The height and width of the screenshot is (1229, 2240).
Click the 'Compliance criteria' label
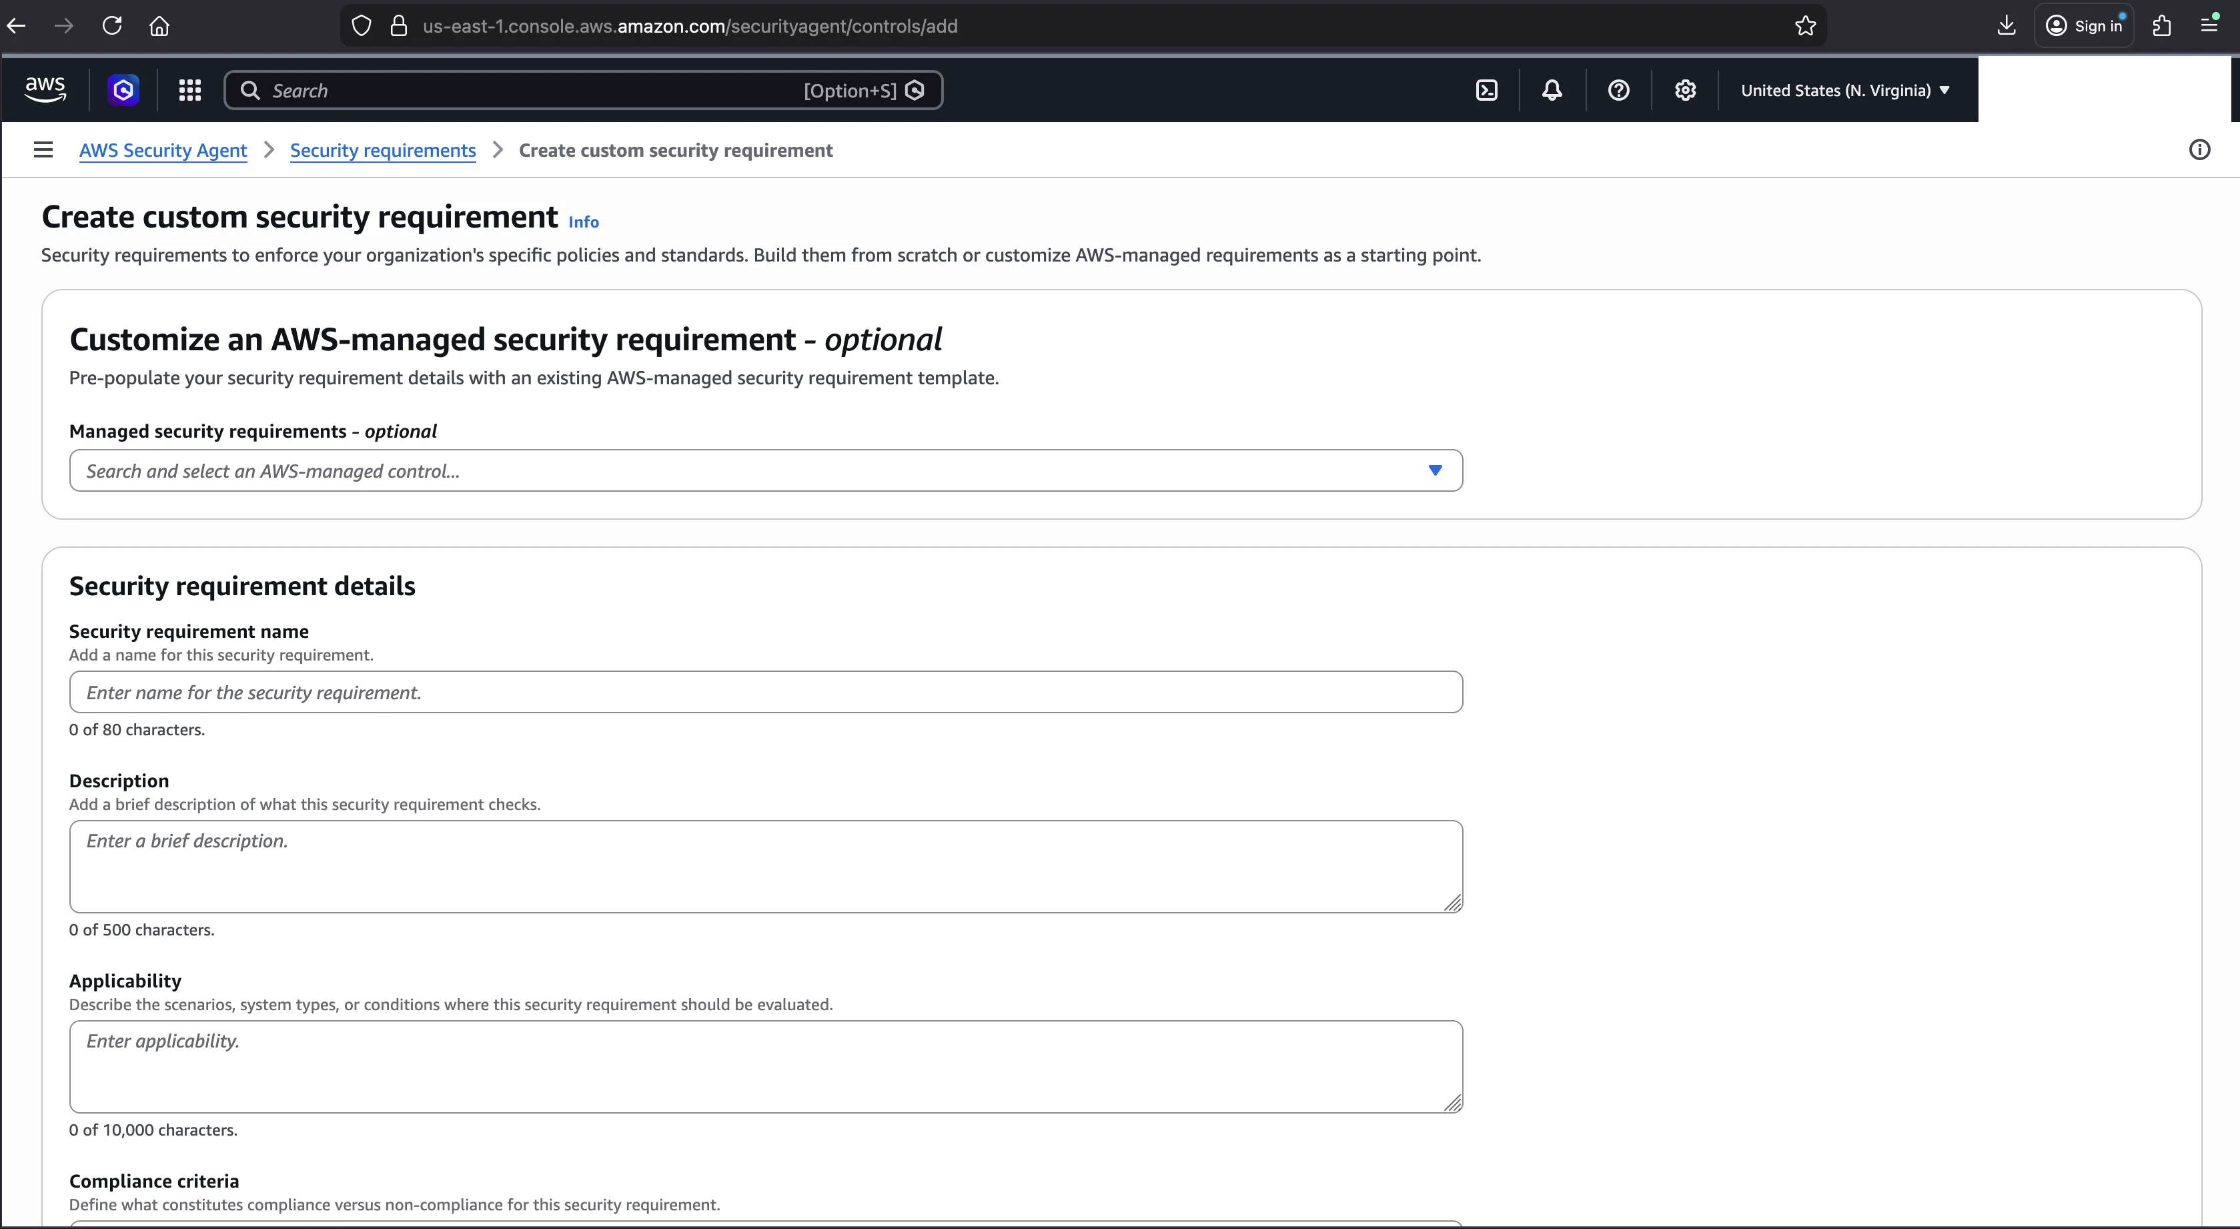pyautogui.click(x=154, y=1181)
